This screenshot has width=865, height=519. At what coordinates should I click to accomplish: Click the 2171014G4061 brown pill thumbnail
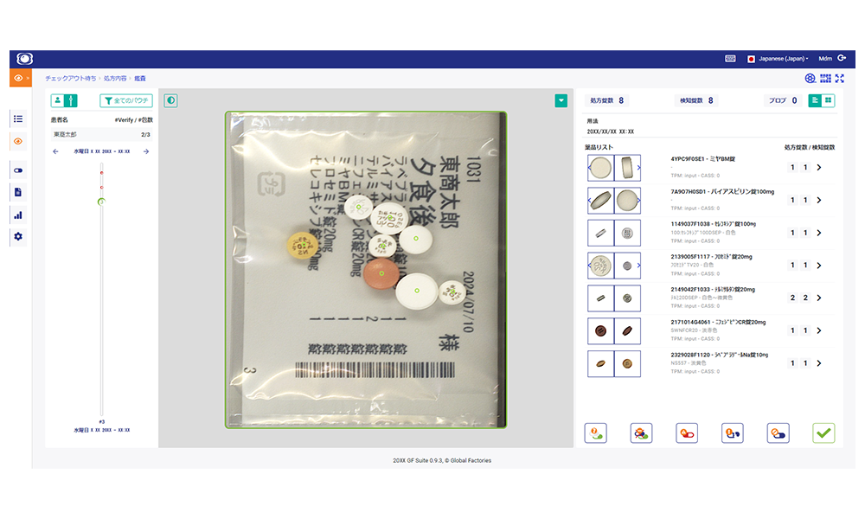coord(601,331)
